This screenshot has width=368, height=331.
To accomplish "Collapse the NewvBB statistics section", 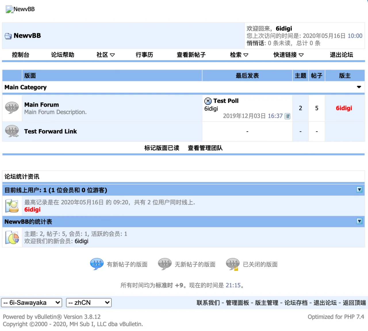I will [359, 221].
